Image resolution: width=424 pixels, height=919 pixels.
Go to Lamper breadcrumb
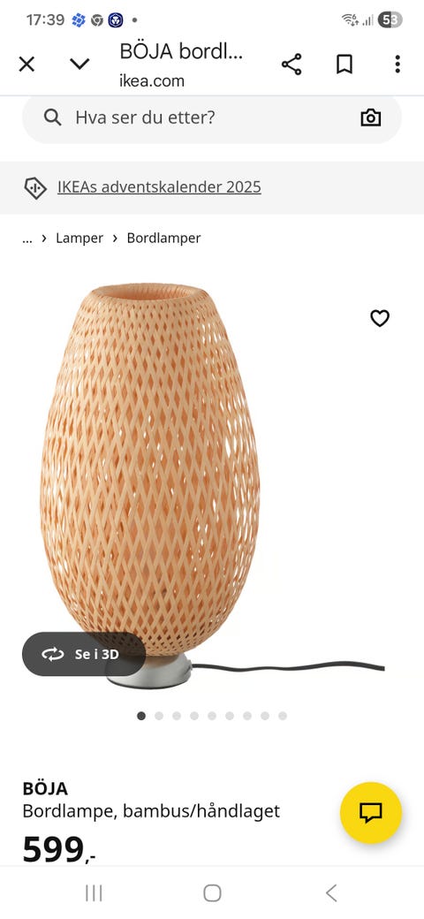(x=79, y=238)
